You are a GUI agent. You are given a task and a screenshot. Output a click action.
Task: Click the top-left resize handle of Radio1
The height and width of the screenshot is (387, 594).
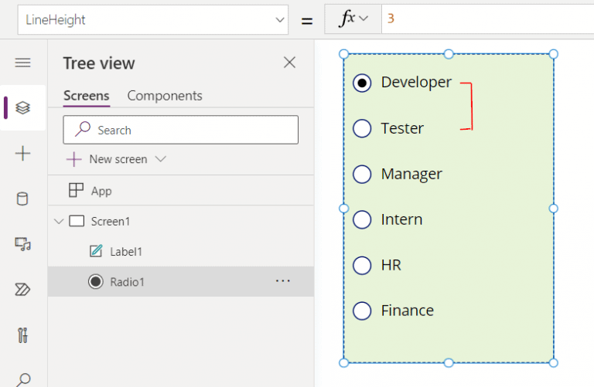point(343,54)
